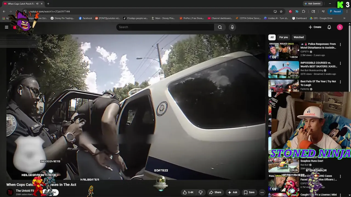Viewport: 351px width, 197px height.
Task: Open [TOMT] youtube vid Reddit bookmark
Action: (107, 18)
